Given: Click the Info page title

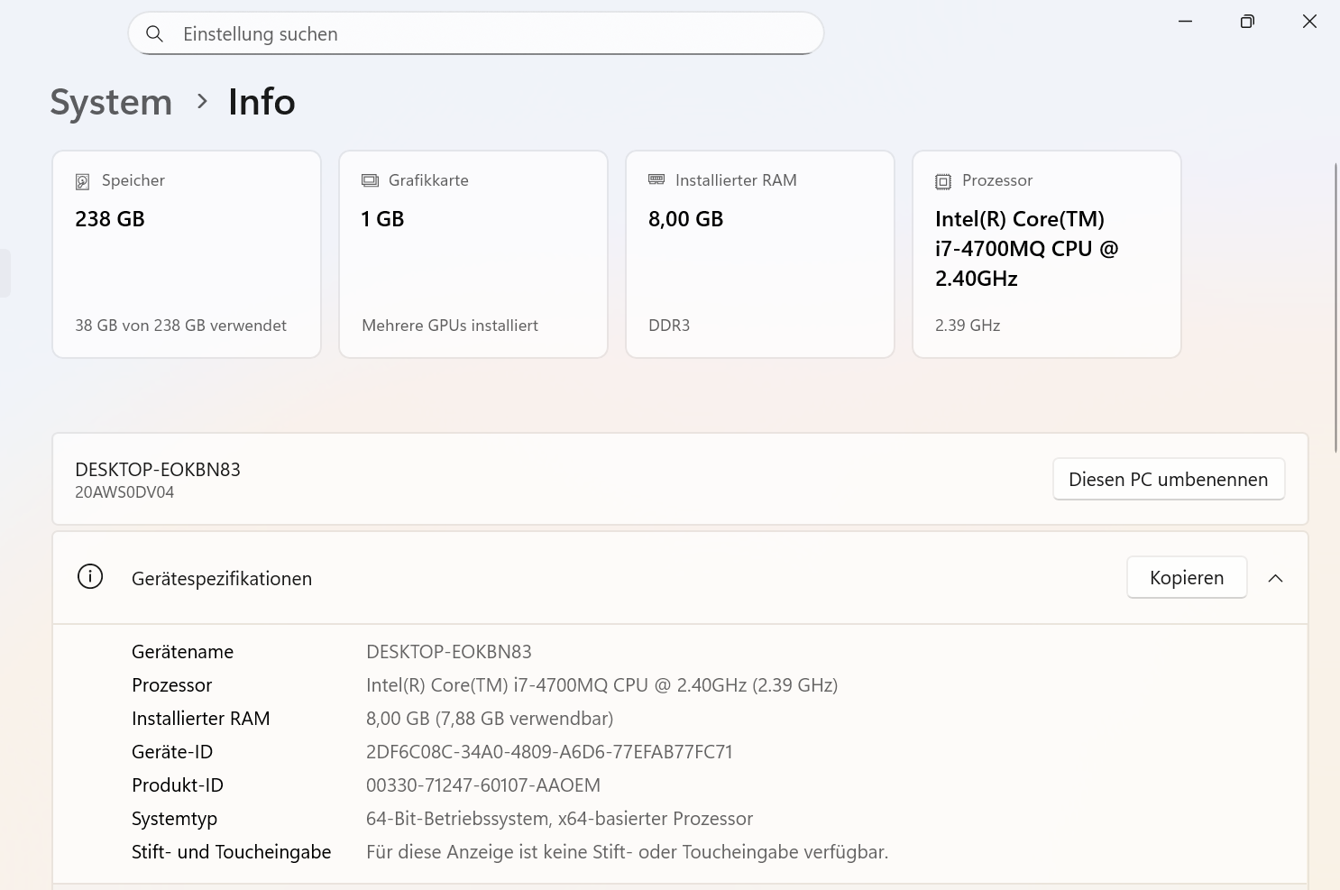Looking at the screenshot, I should click(x=262, y=102).
